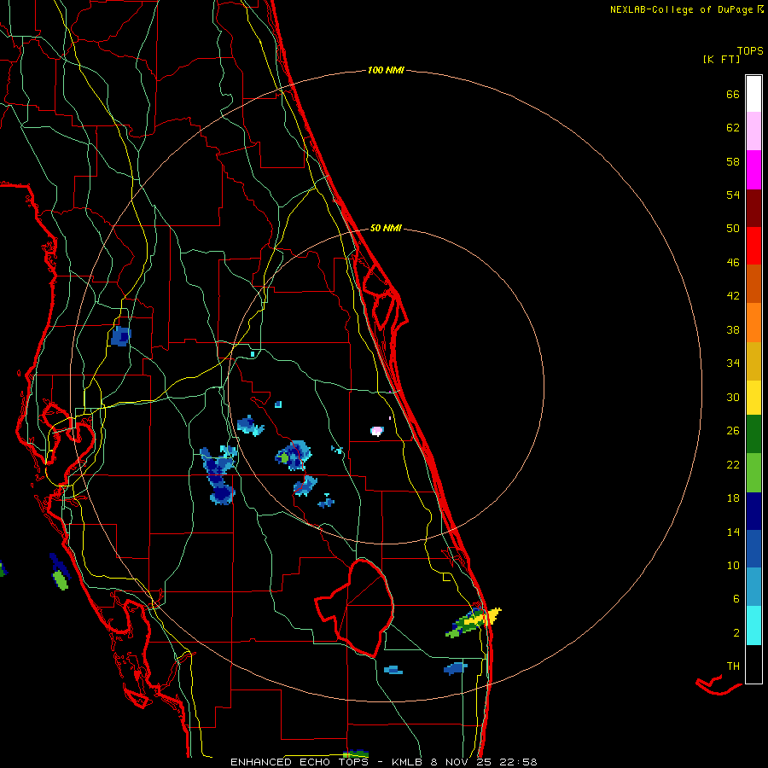Click the blue echo with green center
The height and width of the screenshot is (768, 768).
point(293,455)
